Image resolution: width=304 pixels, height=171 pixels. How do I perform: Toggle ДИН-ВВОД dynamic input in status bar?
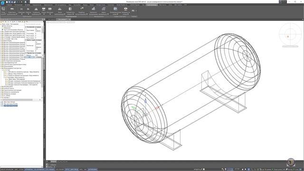[x=75, y=170]
